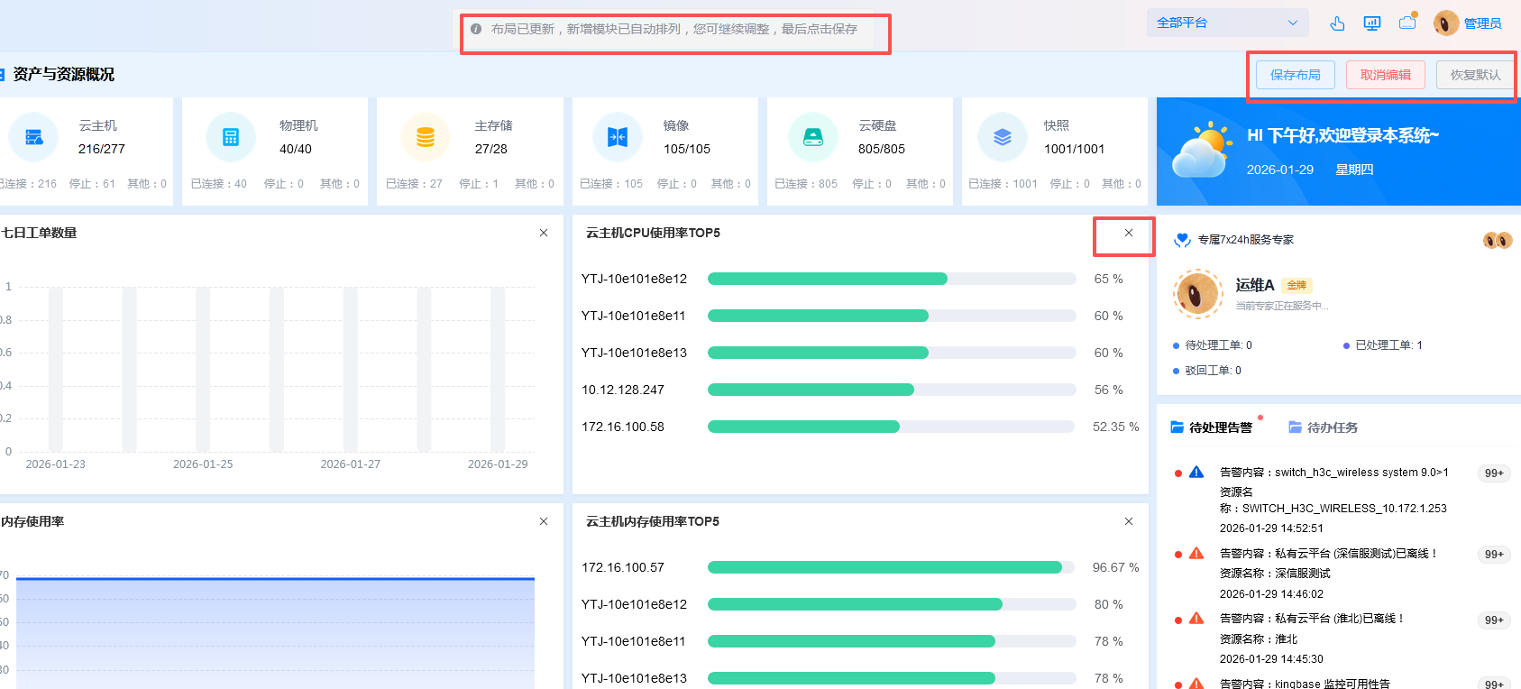Click the info icon in layout notice

pyautogui.click(x=476, y=29)
